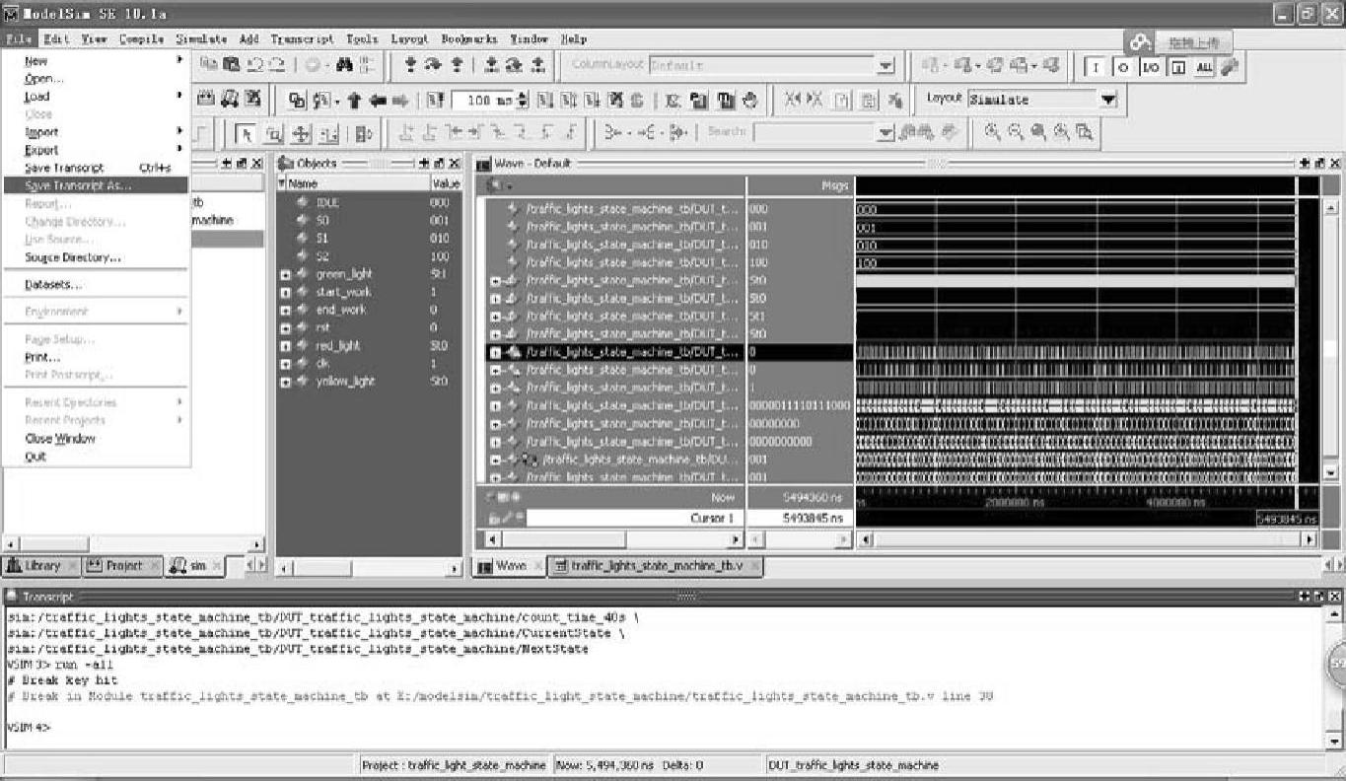Click the up arrow icon in simulate toolbar
1346x781 pixels.
[354, 101]
